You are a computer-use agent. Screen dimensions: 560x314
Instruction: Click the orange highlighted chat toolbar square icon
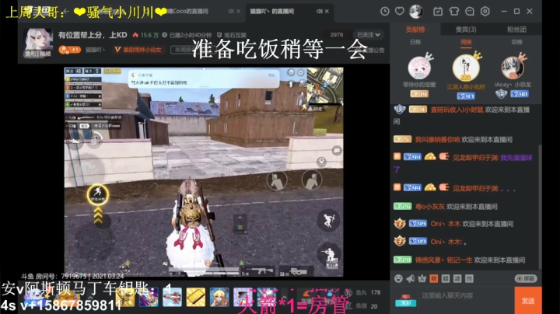[x=433, y=278]
